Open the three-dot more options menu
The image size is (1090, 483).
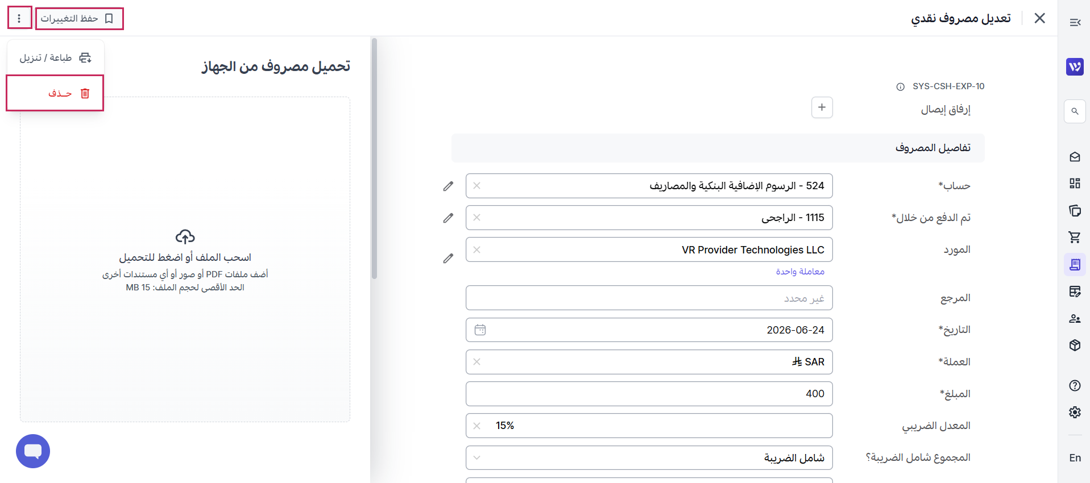(19, 18)
